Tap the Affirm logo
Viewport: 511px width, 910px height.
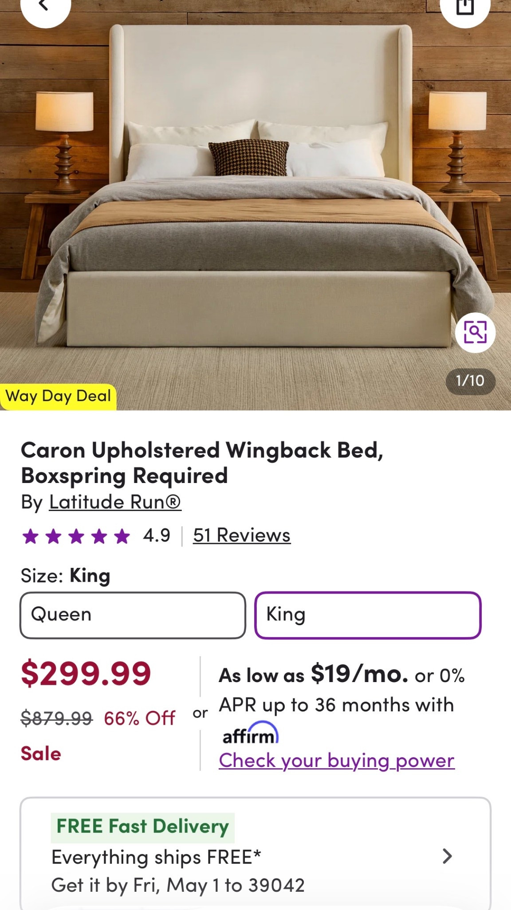(x=250, y=734)
